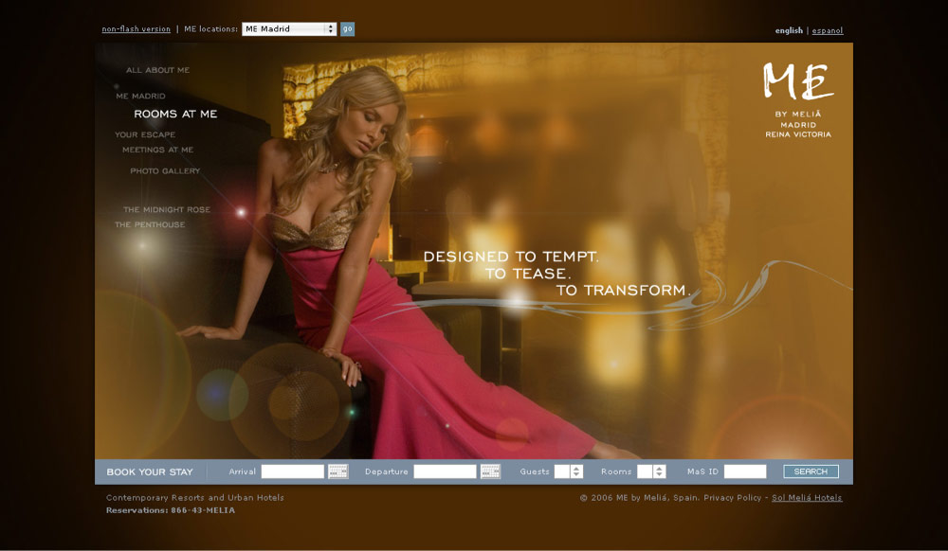Select All About ME menu item

coord(158,70)
